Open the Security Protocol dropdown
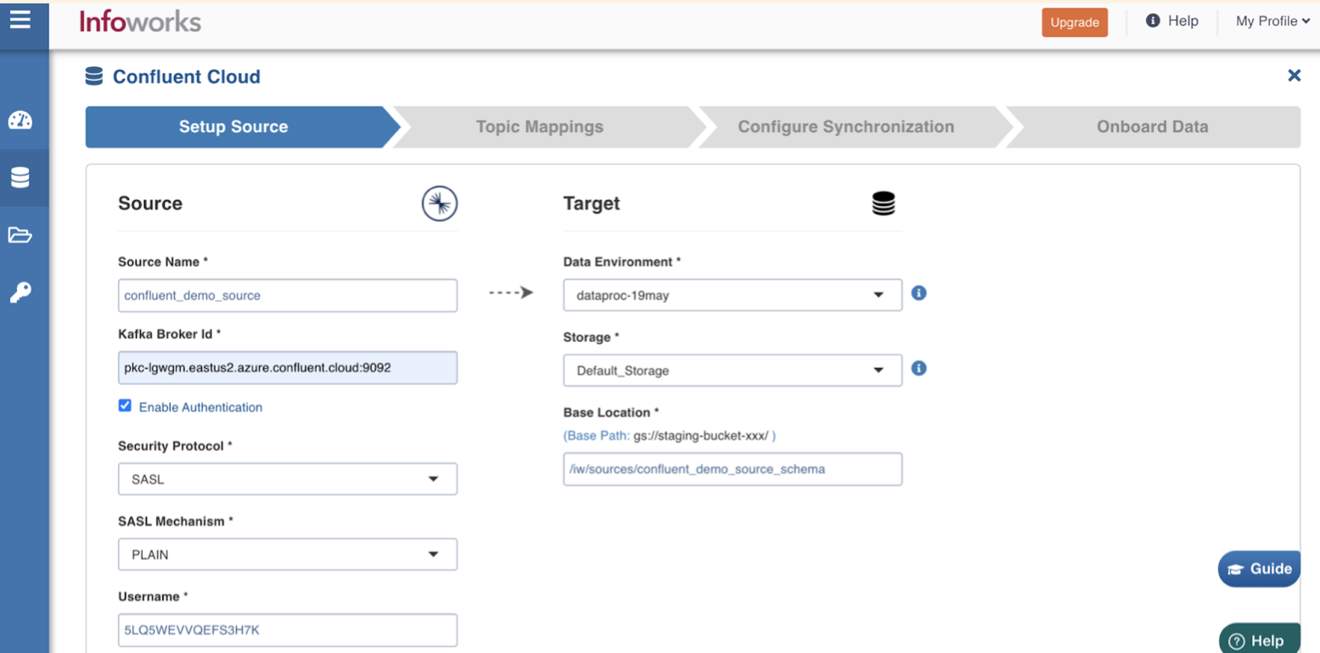This screenshot has width=1320, height=653. coord(288,479)
